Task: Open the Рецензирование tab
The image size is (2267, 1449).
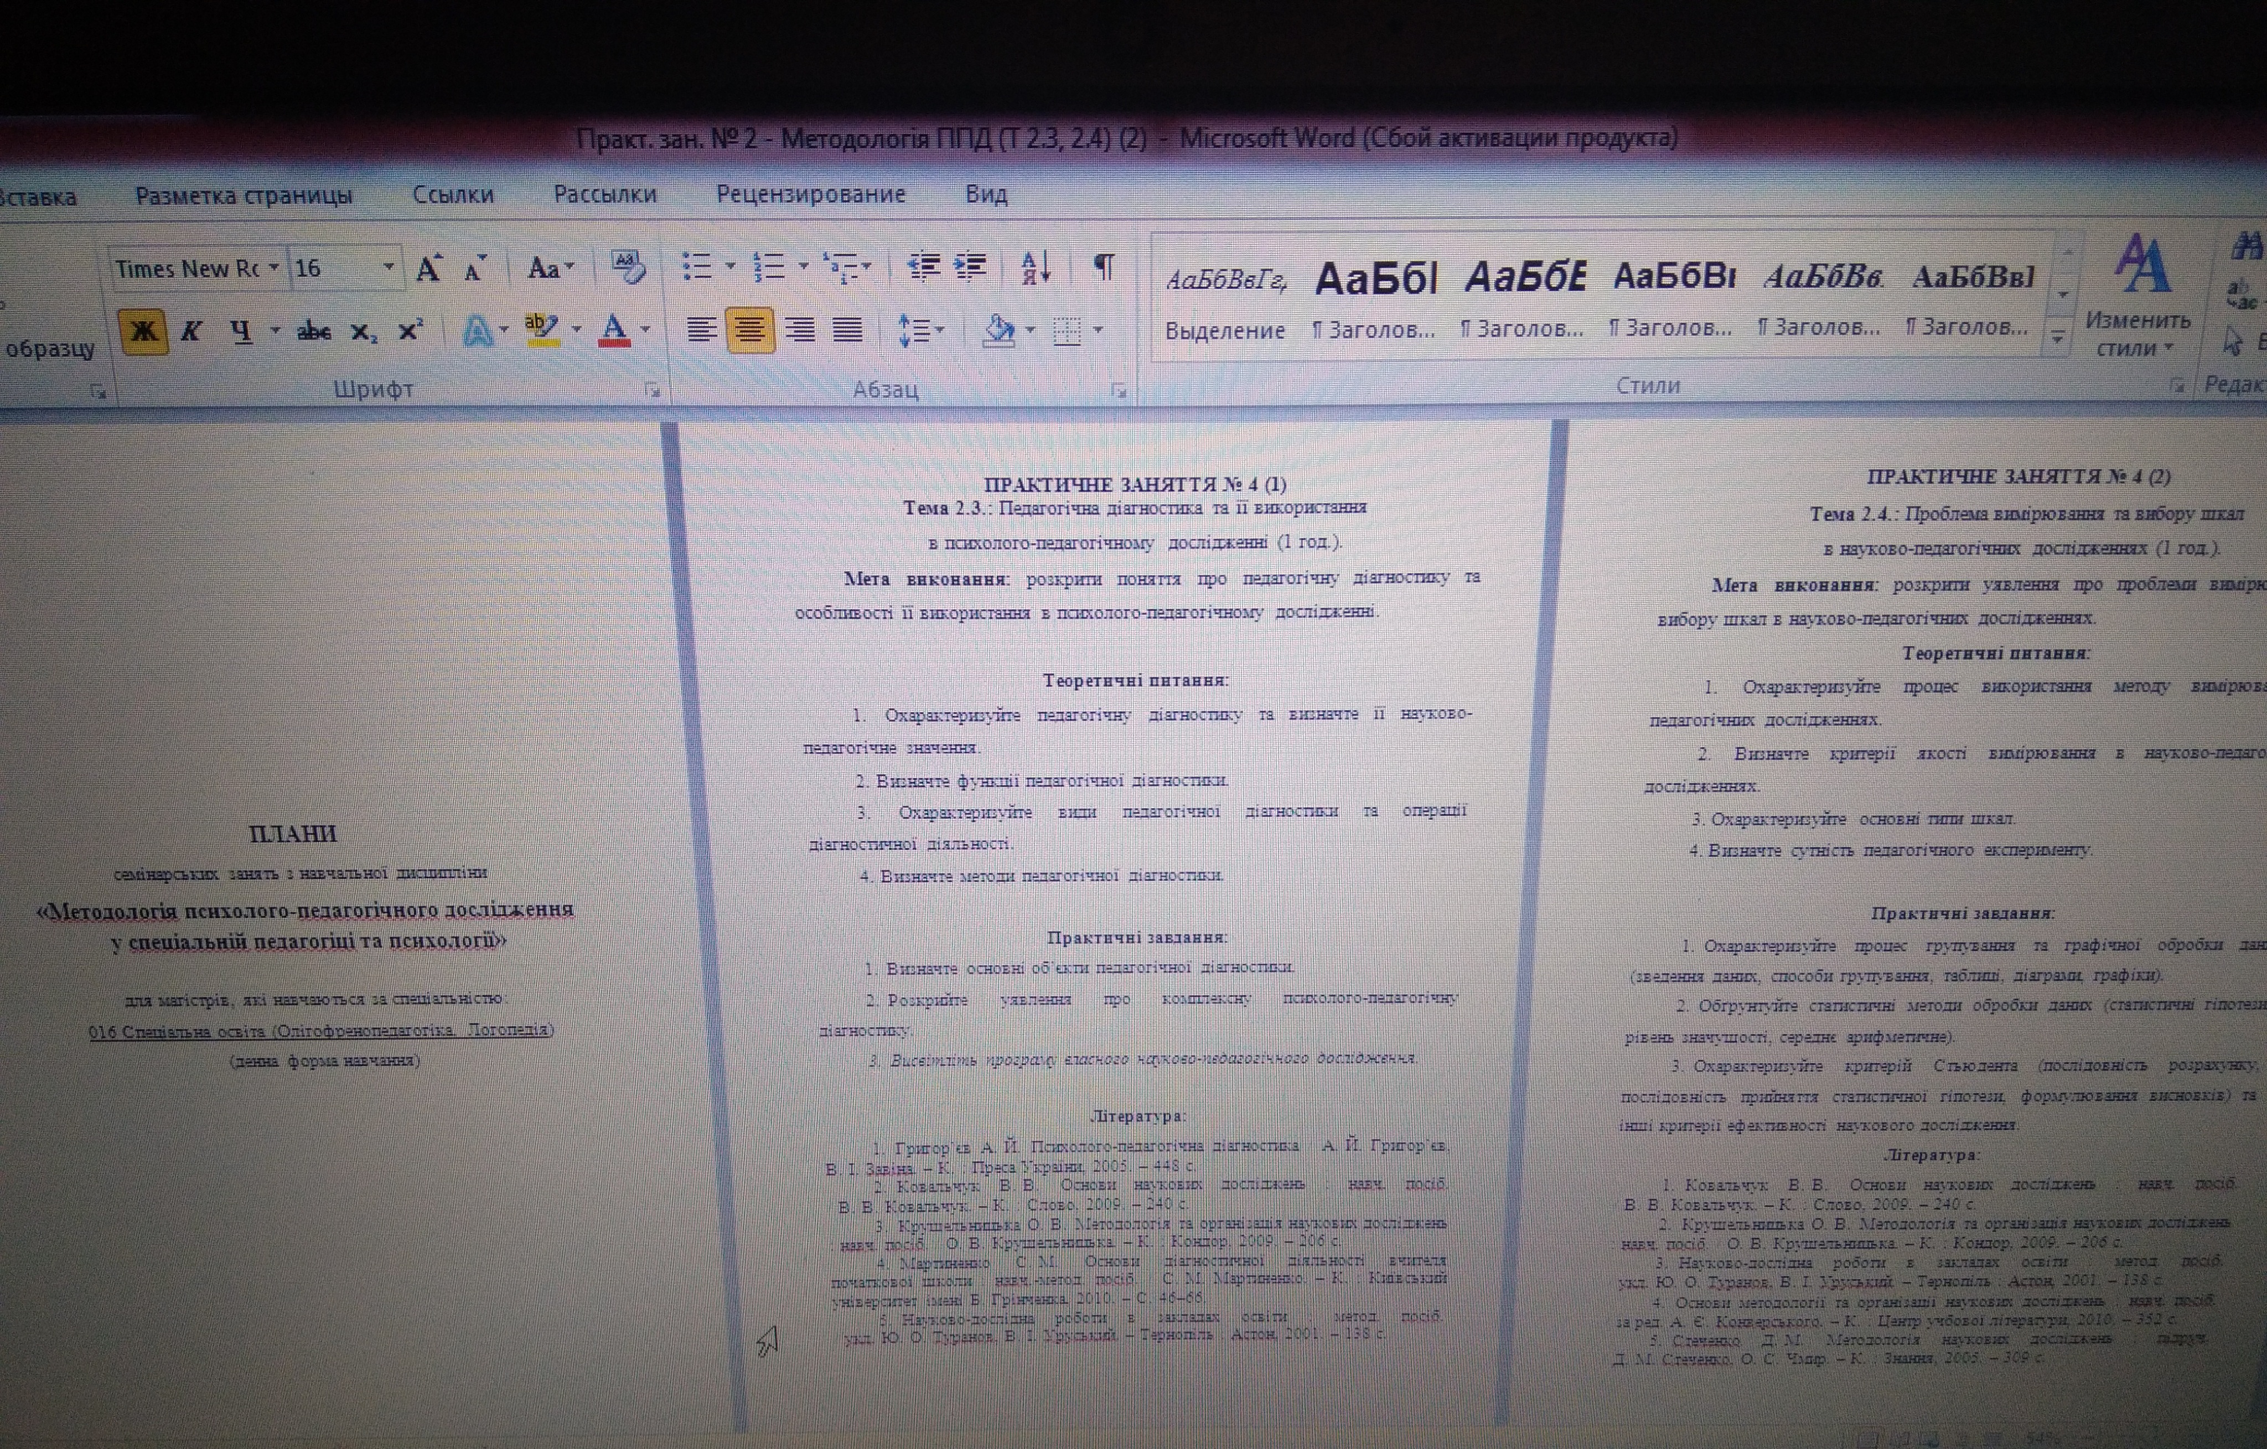Action: click(x=811, y=194)
